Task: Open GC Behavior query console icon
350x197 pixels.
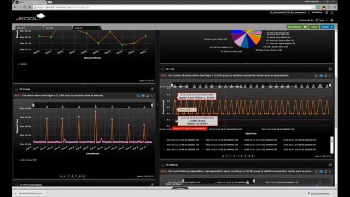Action: pos(316,171)
